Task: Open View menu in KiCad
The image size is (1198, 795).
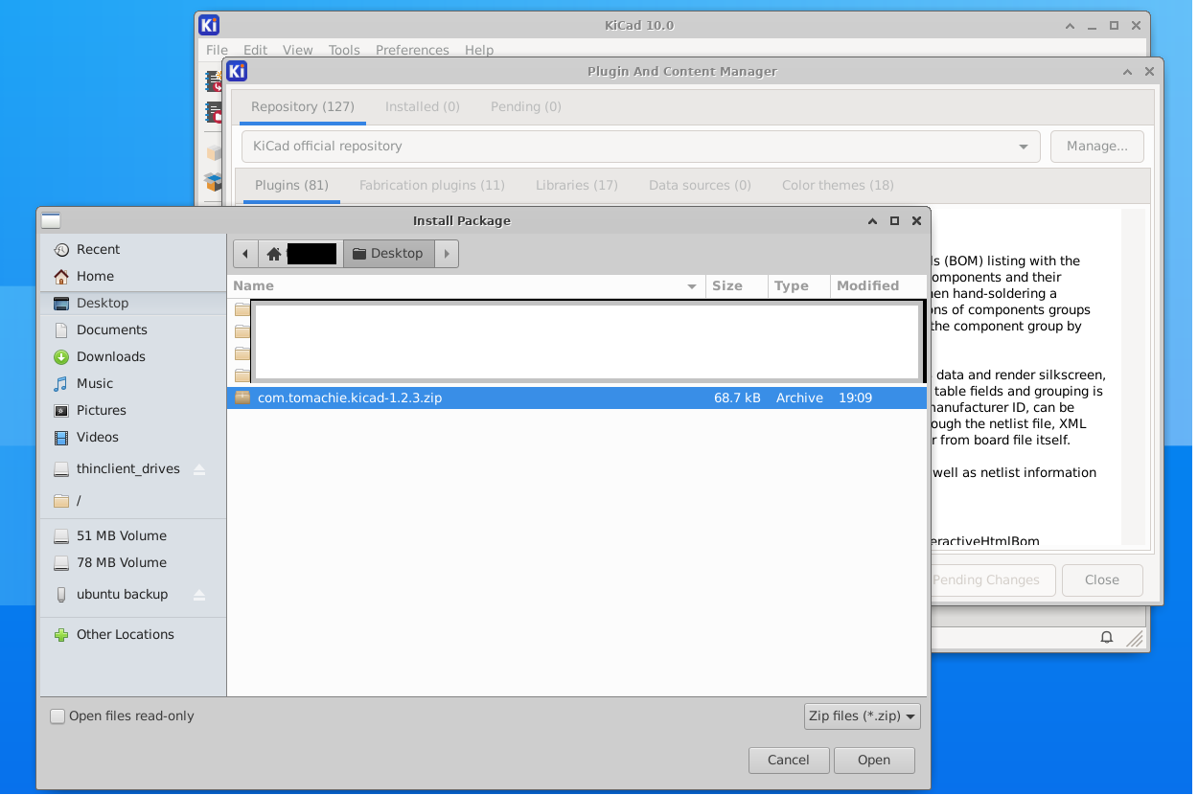Action: [297, 50]
